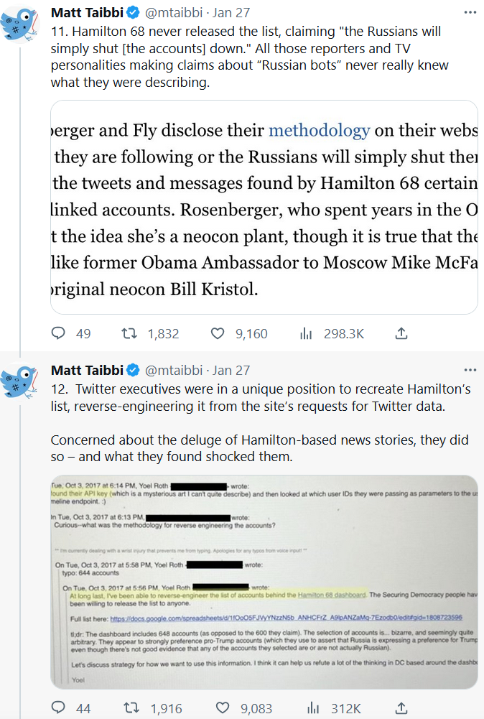Share tweet 12 via share icon

(401, 708)
